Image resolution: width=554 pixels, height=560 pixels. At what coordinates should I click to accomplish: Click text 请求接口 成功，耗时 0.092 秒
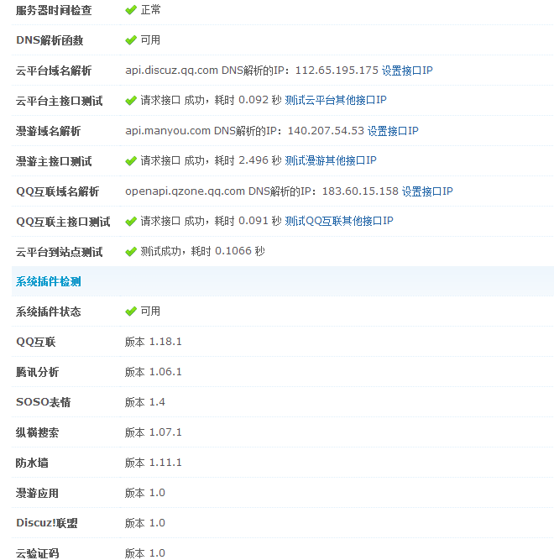[x=211, y=101]
